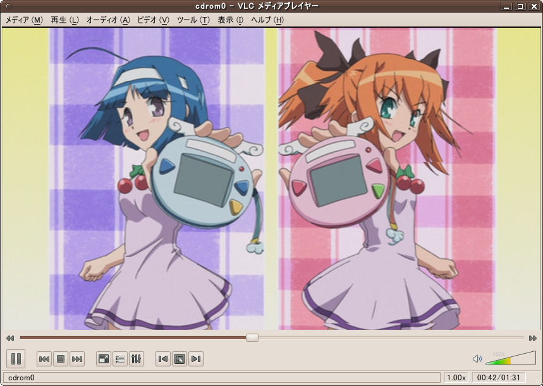Screen dimensions: 543x386
Task: Click the cdrom0 status bar text
Action: [x=21, y=377]
